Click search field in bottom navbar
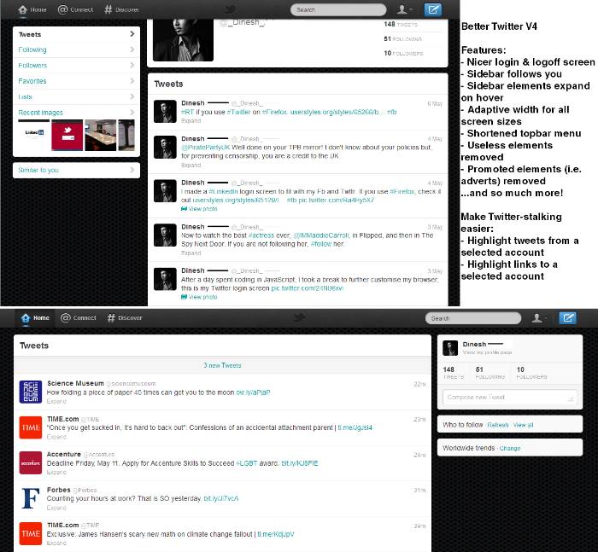 [x=473, y=317]
